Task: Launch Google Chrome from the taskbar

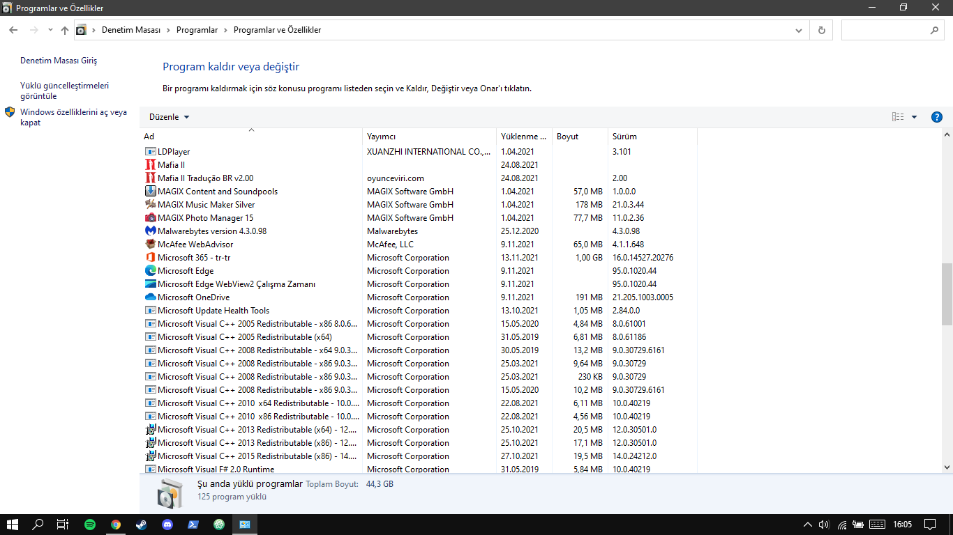Action: (116, 525)
